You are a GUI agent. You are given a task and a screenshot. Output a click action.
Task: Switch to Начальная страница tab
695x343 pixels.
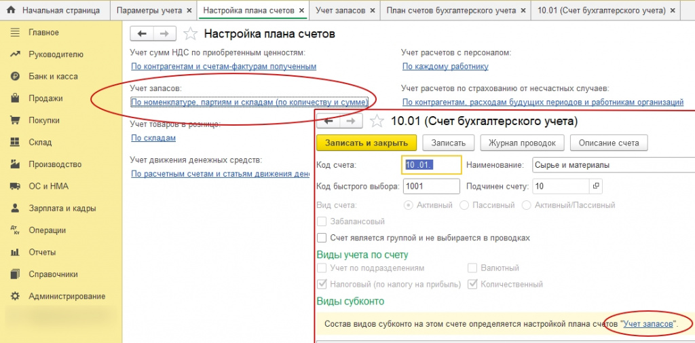(55, 10)
